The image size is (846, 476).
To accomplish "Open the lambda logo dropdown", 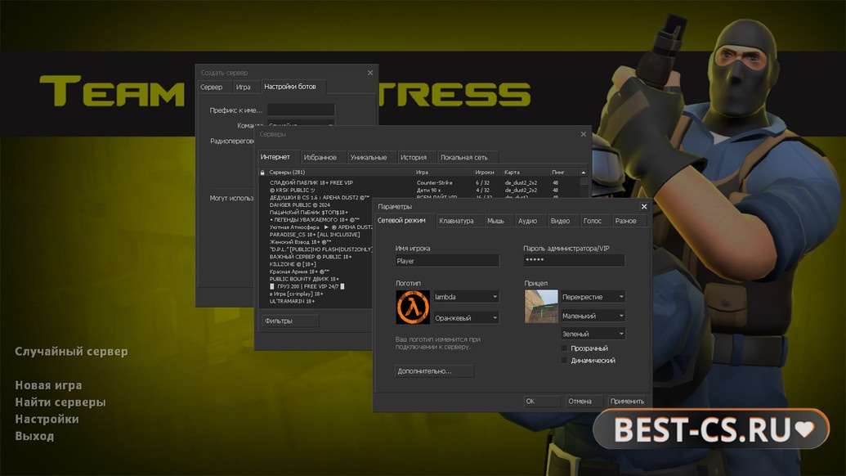I will 466,297.
